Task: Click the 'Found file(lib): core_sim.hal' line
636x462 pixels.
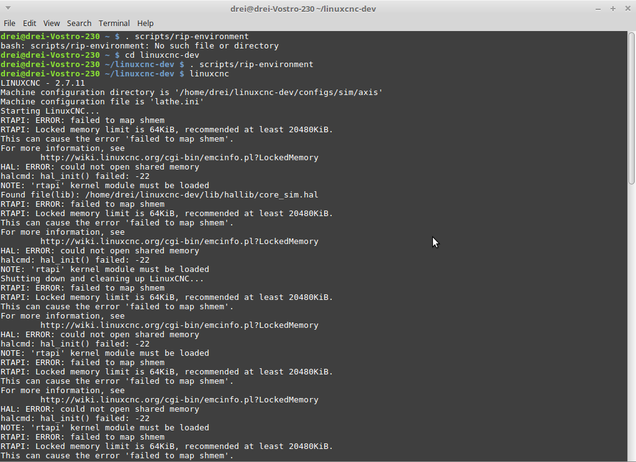Action: pyautogui.click(x=160, y=195)
